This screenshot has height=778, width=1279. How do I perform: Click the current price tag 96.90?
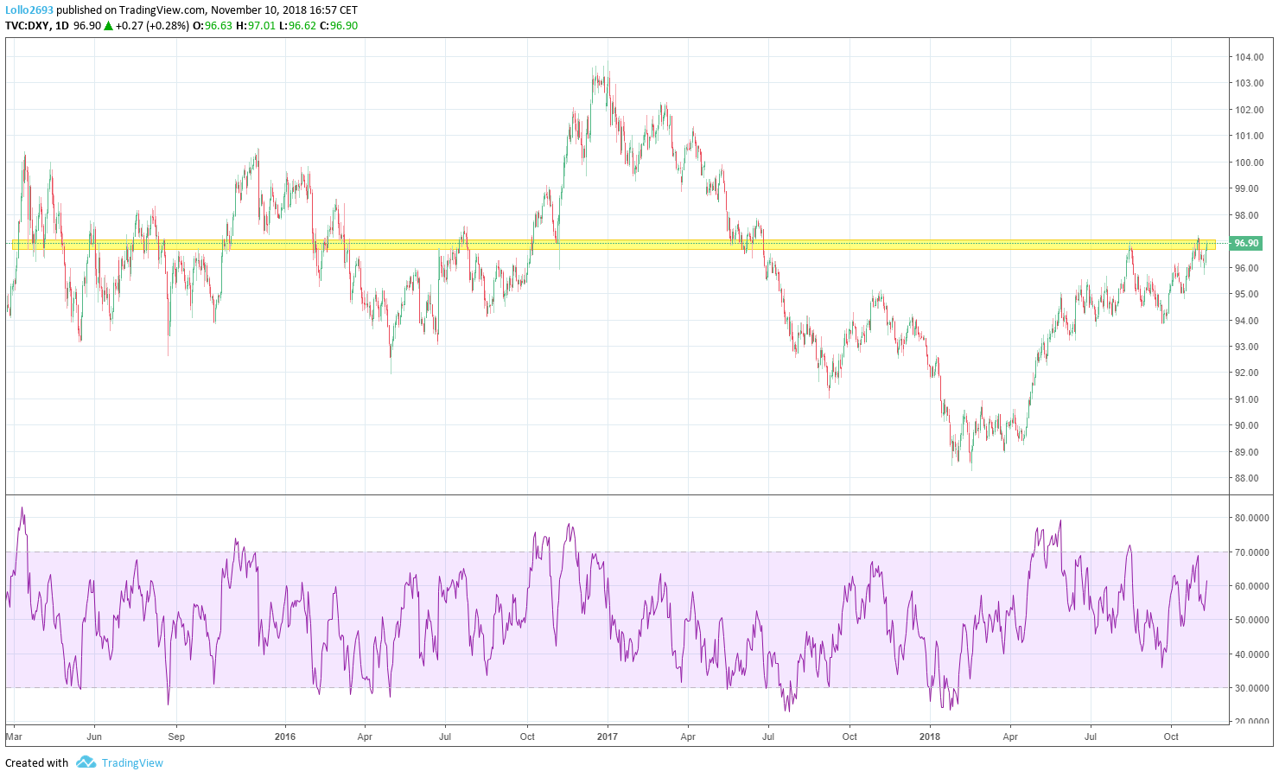(x=1245, y=244)
